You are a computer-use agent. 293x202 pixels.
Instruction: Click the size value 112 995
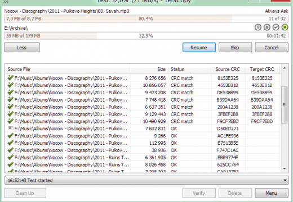click(157, 143)
